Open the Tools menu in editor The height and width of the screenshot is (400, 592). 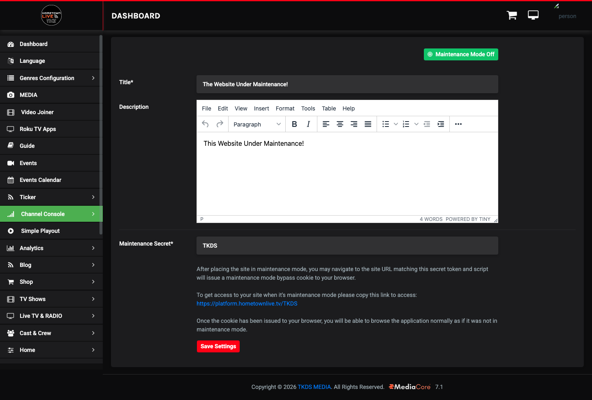pyautogui.click(x=308, y=108)
